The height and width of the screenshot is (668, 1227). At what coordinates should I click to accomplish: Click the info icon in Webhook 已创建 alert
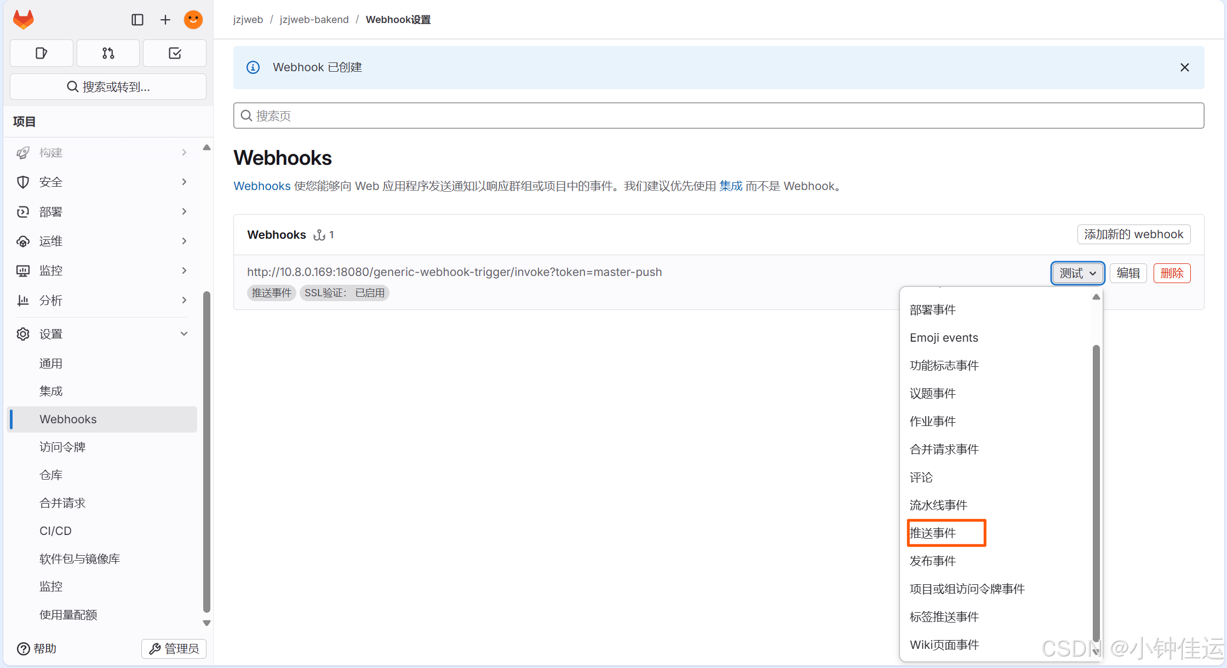(253, 67)
